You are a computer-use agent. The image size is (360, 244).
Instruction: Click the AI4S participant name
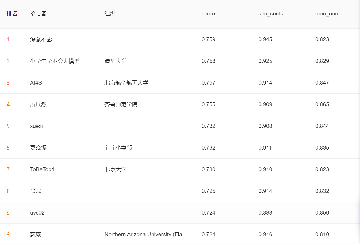[x=36, y=83]
